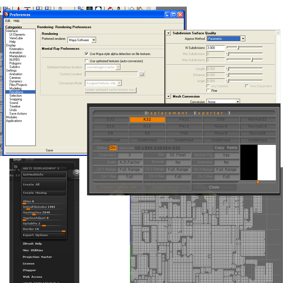Click the Create All button

click(x=44, y=184)
